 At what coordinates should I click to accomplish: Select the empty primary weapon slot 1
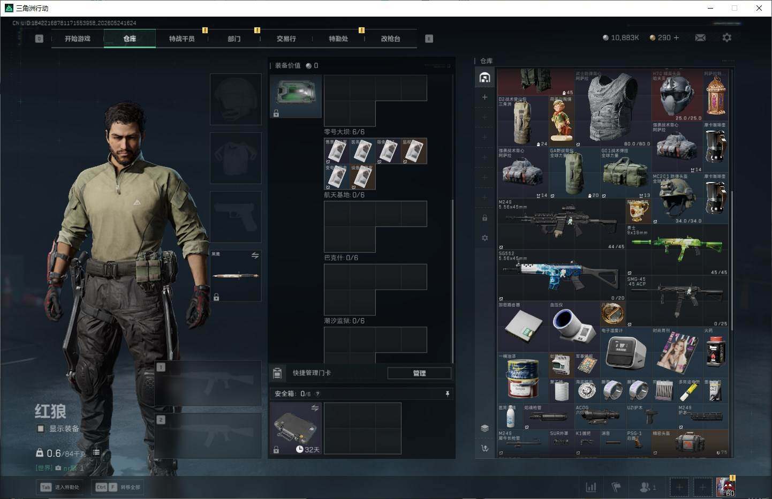coord(209,383)
